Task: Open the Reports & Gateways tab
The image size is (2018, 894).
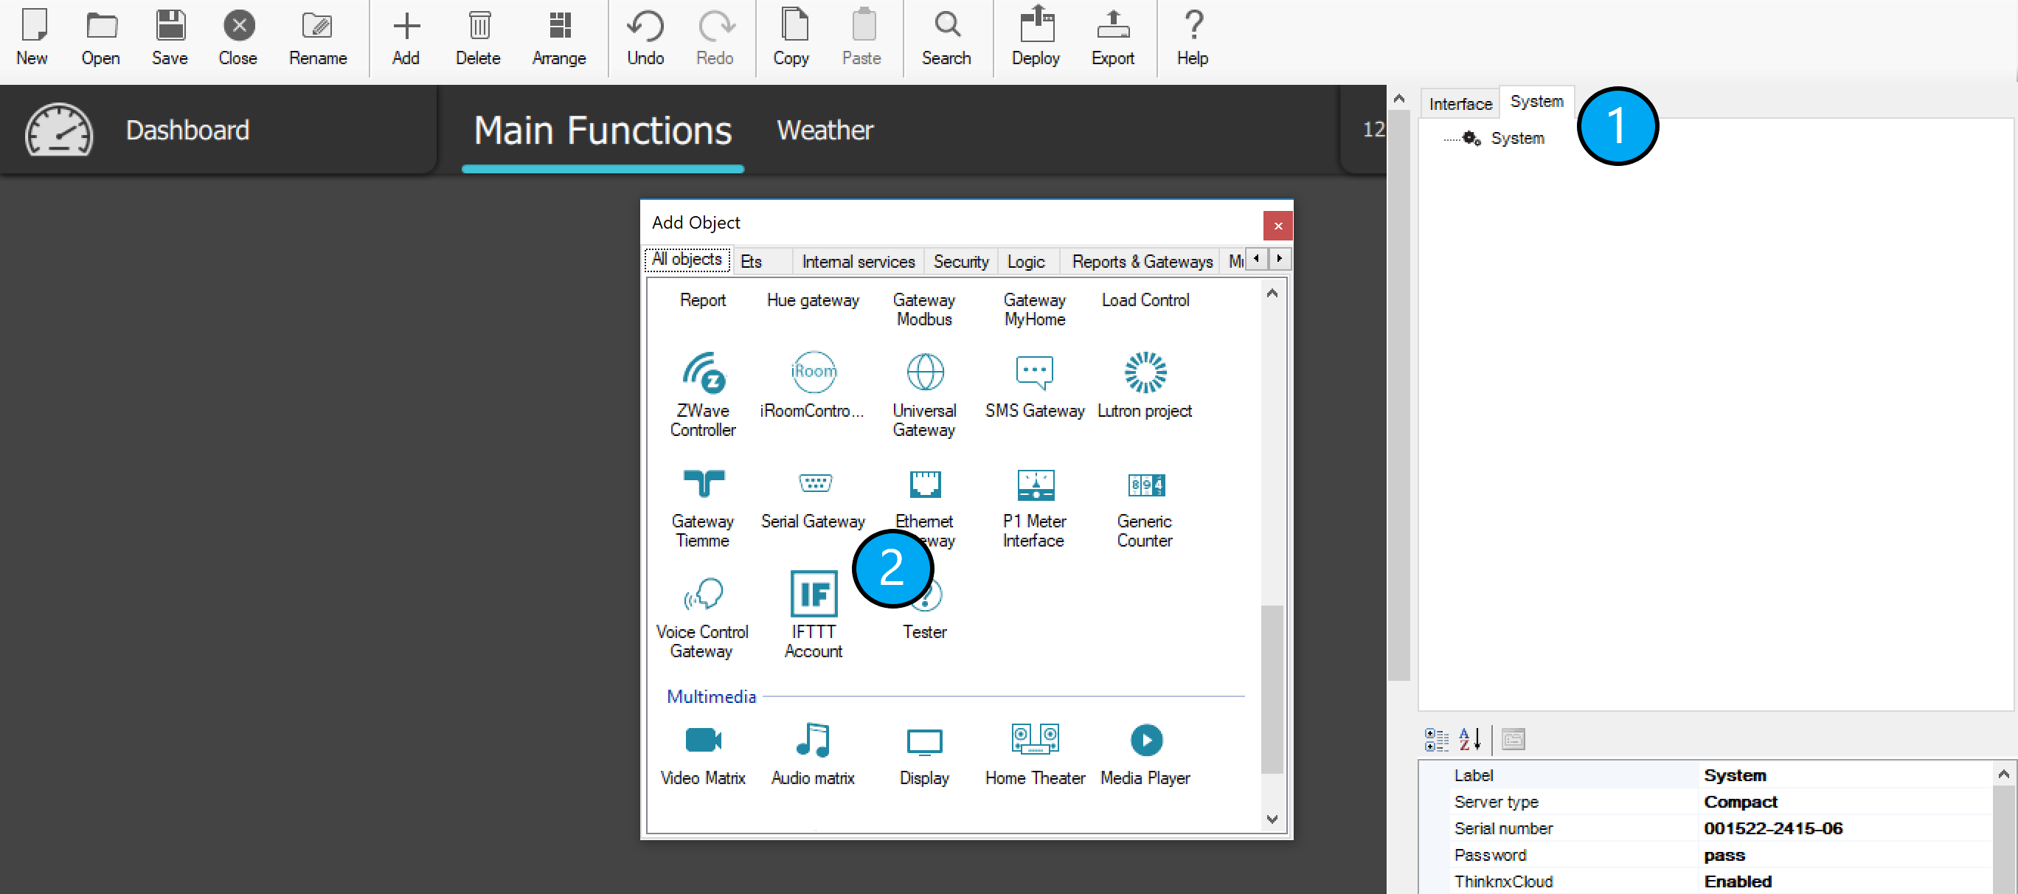Action: [x=1141, y=262]
